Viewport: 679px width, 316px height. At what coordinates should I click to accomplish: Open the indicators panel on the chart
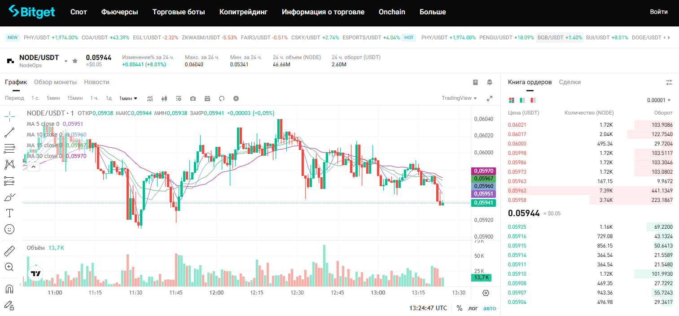coord(150,98)
